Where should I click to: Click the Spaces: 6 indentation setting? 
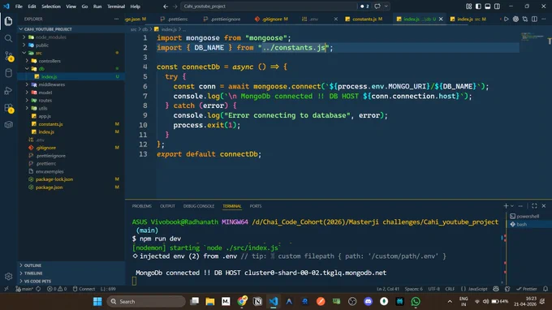414,289
